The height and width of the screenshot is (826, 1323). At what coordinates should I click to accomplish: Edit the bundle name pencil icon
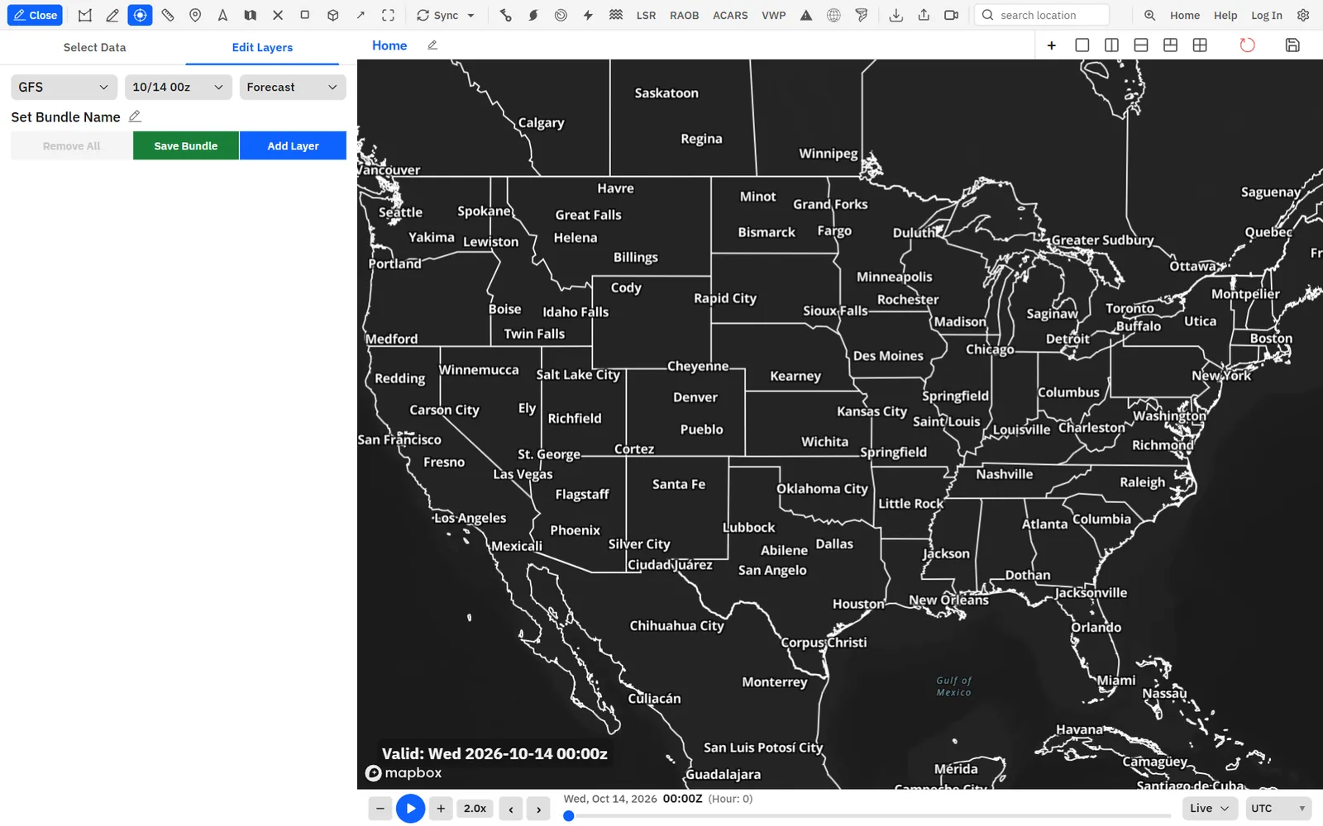135,116
